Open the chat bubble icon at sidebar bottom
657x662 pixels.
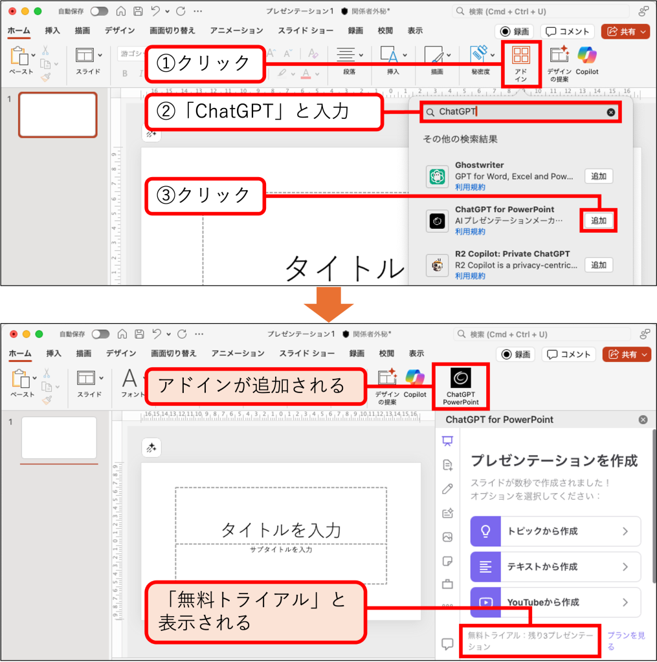[x=447, y=643]
